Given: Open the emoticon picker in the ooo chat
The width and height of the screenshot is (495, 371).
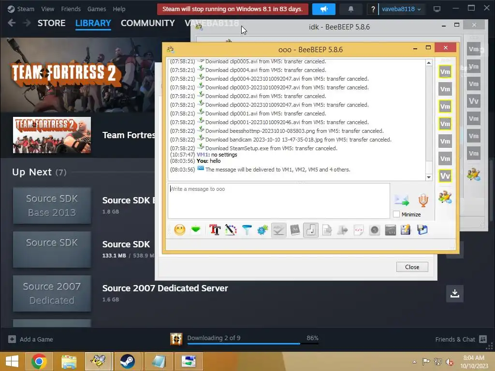Looking at the screenshot, I should [x=180, y=230].
